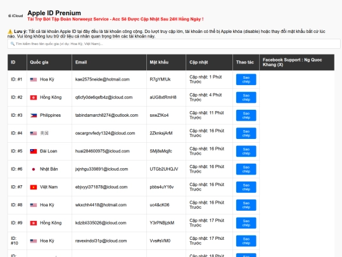Click password SMj8sMqjfc
This screenshot has width=342, height=257.
click(161, 151)
